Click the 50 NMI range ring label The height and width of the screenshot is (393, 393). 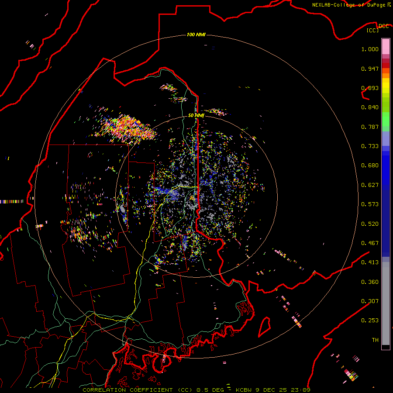[196, 115]
